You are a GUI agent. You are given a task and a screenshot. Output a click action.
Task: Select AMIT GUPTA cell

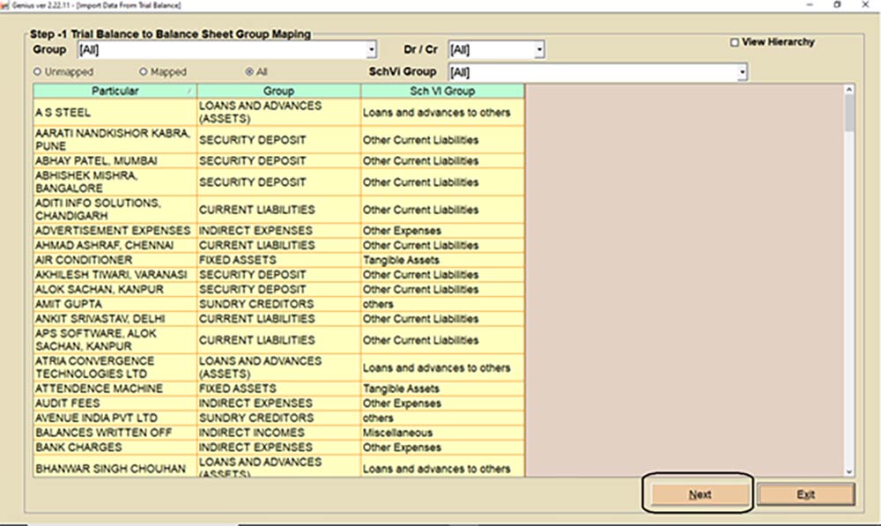click(115, 304)
